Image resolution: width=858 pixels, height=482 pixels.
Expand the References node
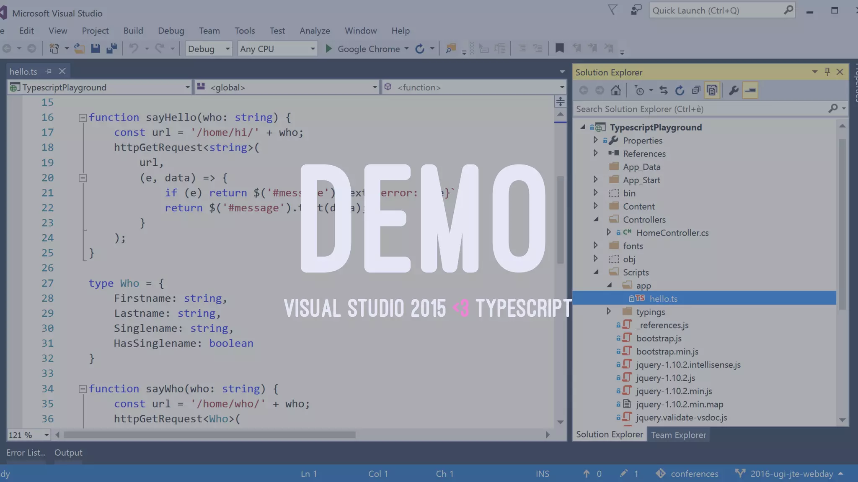[595, 153]
